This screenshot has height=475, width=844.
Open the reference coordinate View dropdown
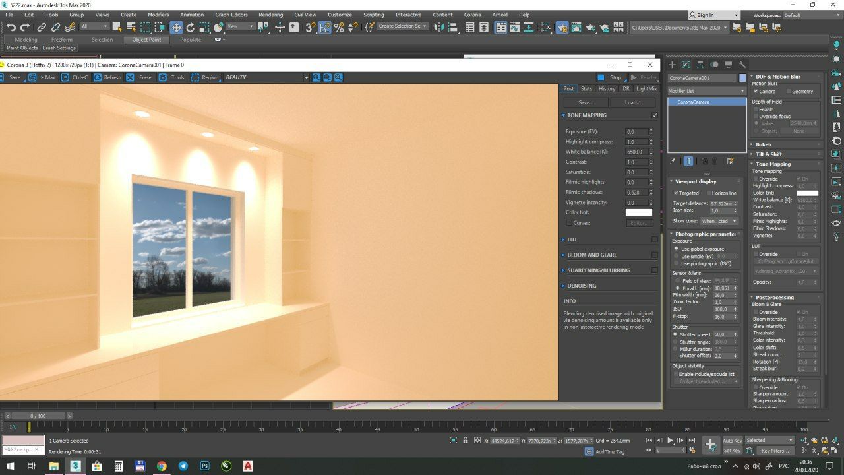click(x=241, y=26)
